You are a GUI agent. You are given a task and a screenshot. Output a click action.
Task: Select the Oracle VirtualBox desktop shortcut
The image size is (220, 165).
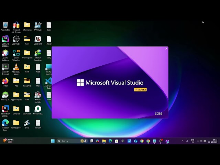[16, 55]
